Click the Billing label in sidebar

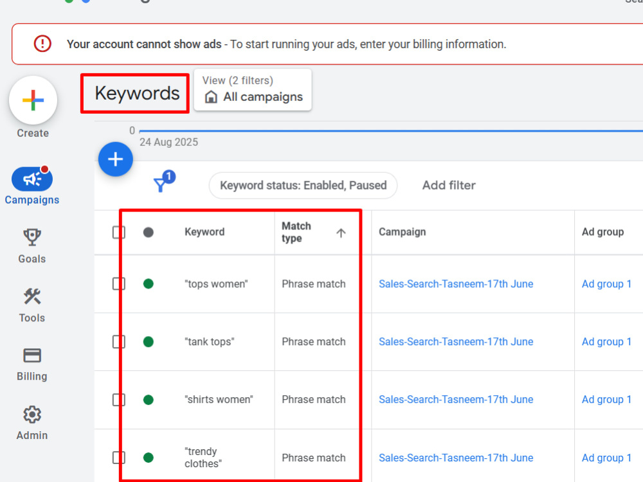[32, 376]
